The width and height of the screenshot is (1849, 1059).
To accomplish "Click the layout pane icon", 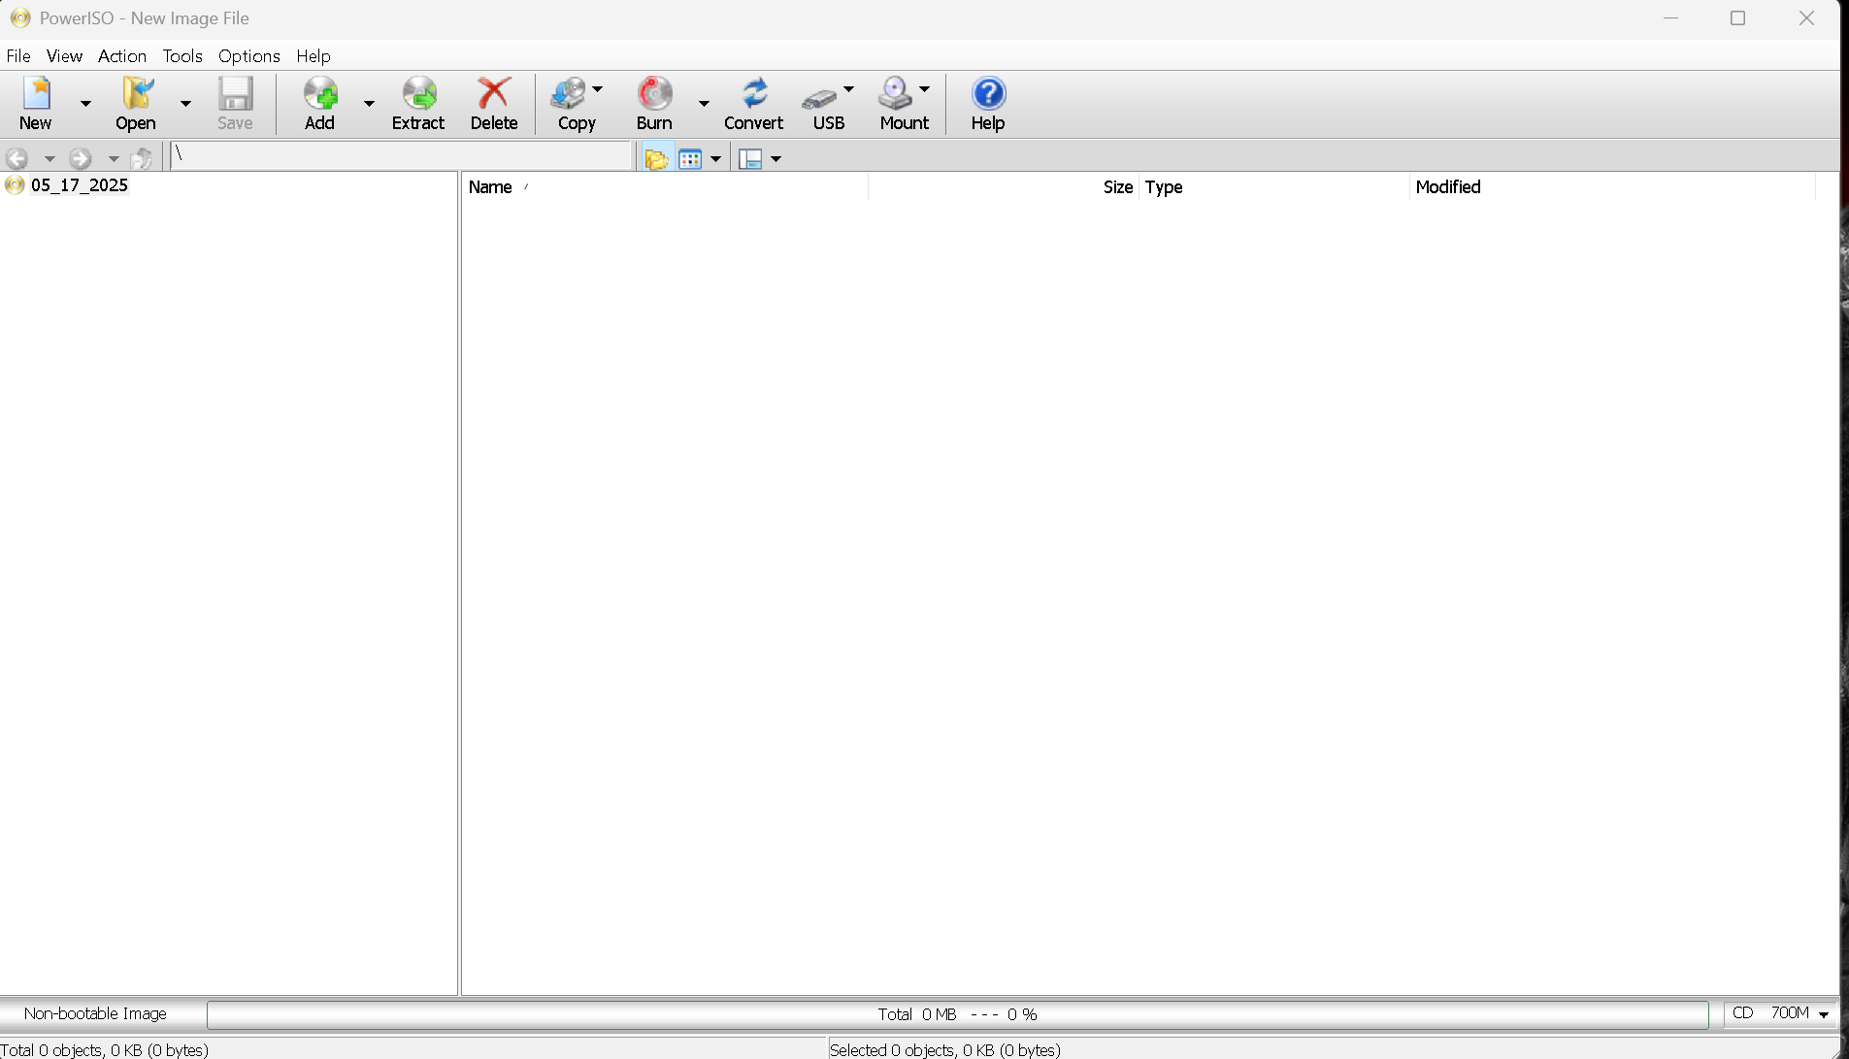I will click(750, 158).
